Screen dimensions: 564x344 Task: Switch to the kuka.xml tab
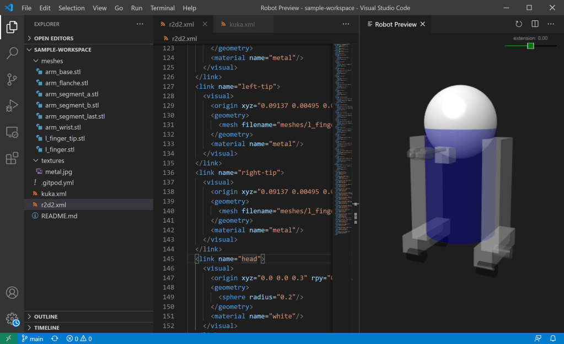point(241,24)
